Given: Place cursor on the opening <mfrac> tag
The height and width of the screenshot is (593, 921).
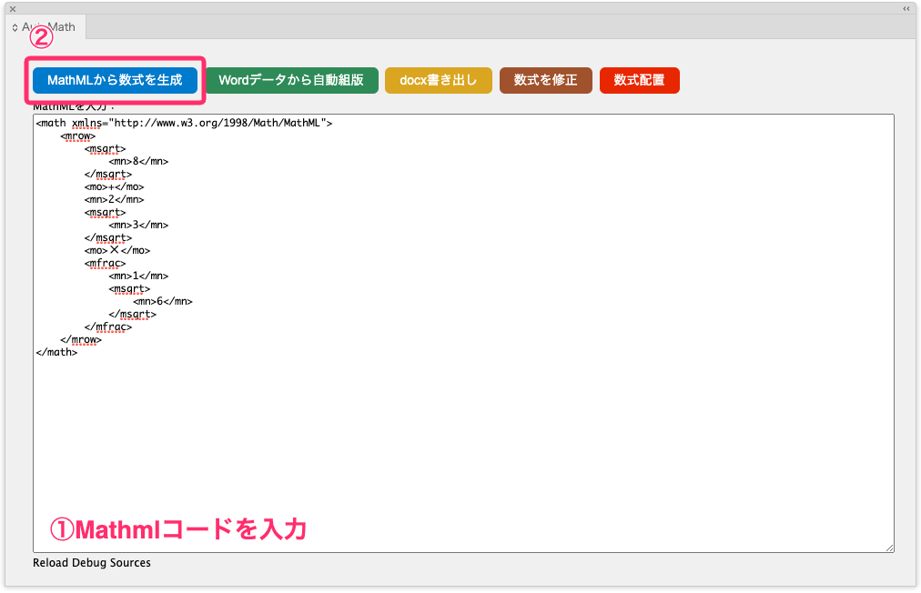Looking at the screenshot, I should tap(105, 263).
